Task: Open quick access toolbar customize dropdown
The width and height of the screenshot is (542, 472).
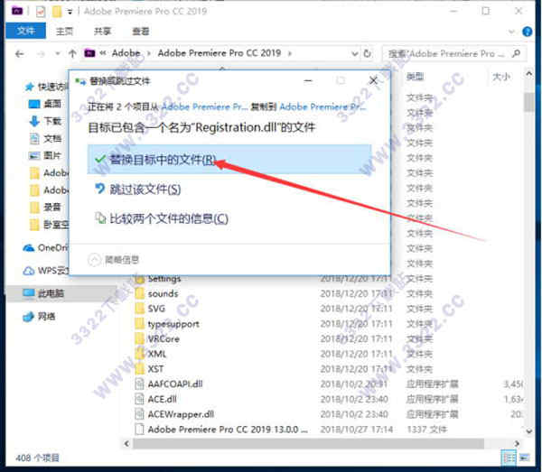Action: pyautogui.click(x=70, y=12)
